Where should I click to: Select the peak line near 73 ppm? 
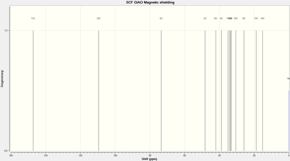pos(161,91)
